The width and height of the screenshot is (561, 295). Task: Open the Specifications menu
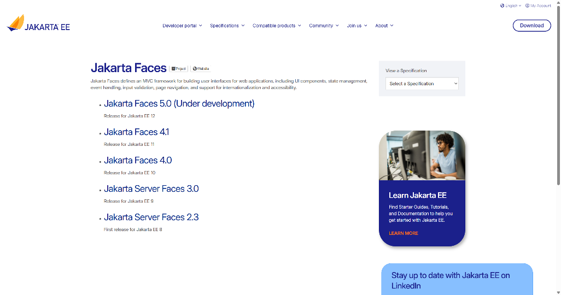point(227,26)
